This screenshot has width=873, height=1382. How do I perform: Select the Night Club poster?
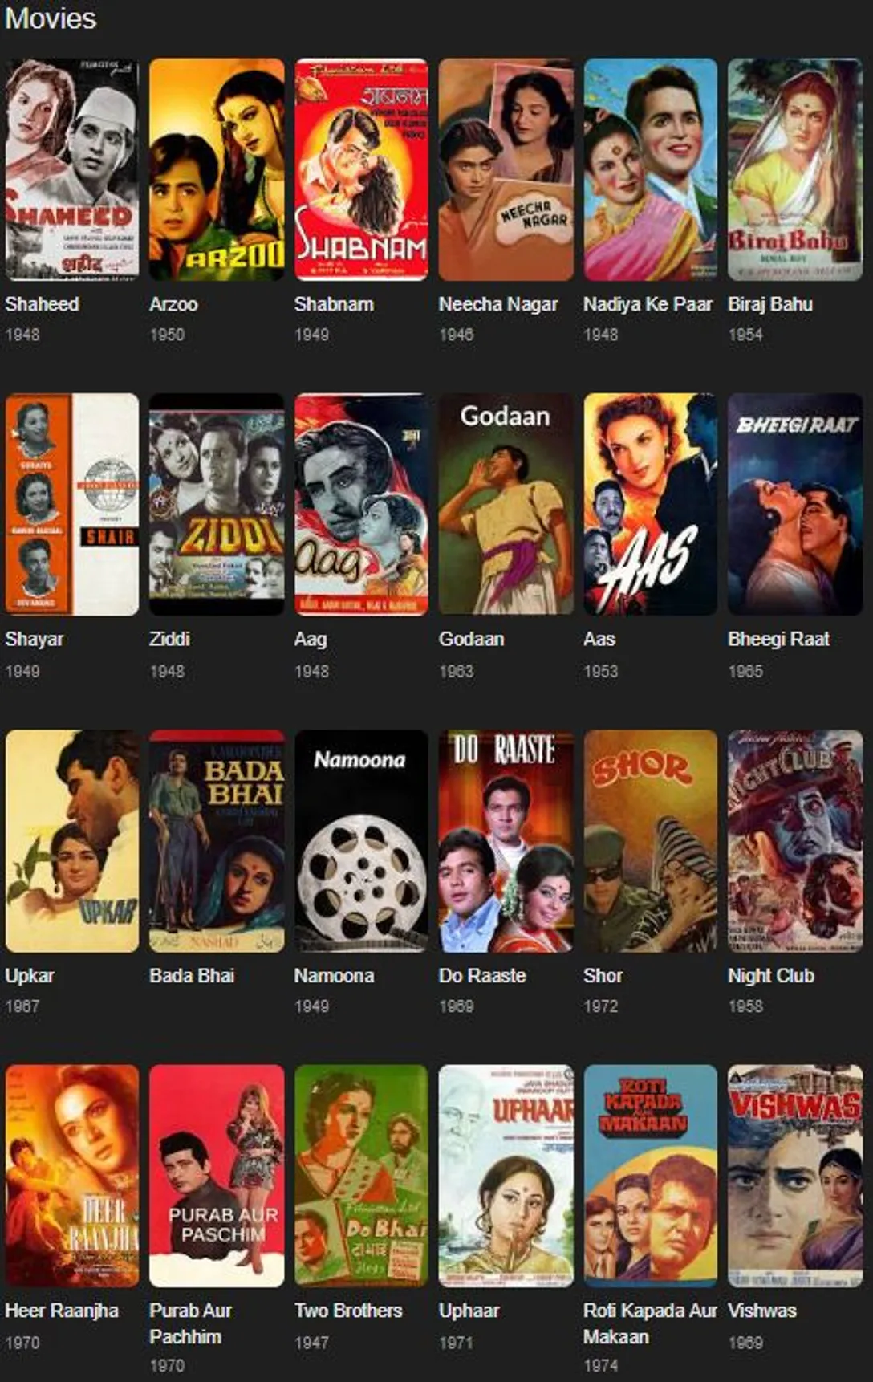(795, 840)
